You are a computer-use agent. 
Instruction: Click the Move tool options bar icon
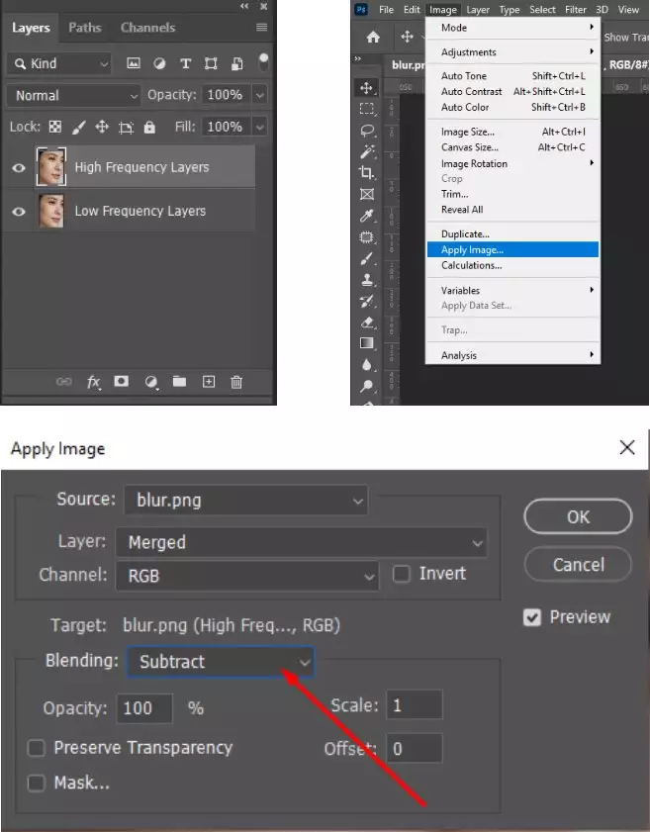click(x=407, y=37)
